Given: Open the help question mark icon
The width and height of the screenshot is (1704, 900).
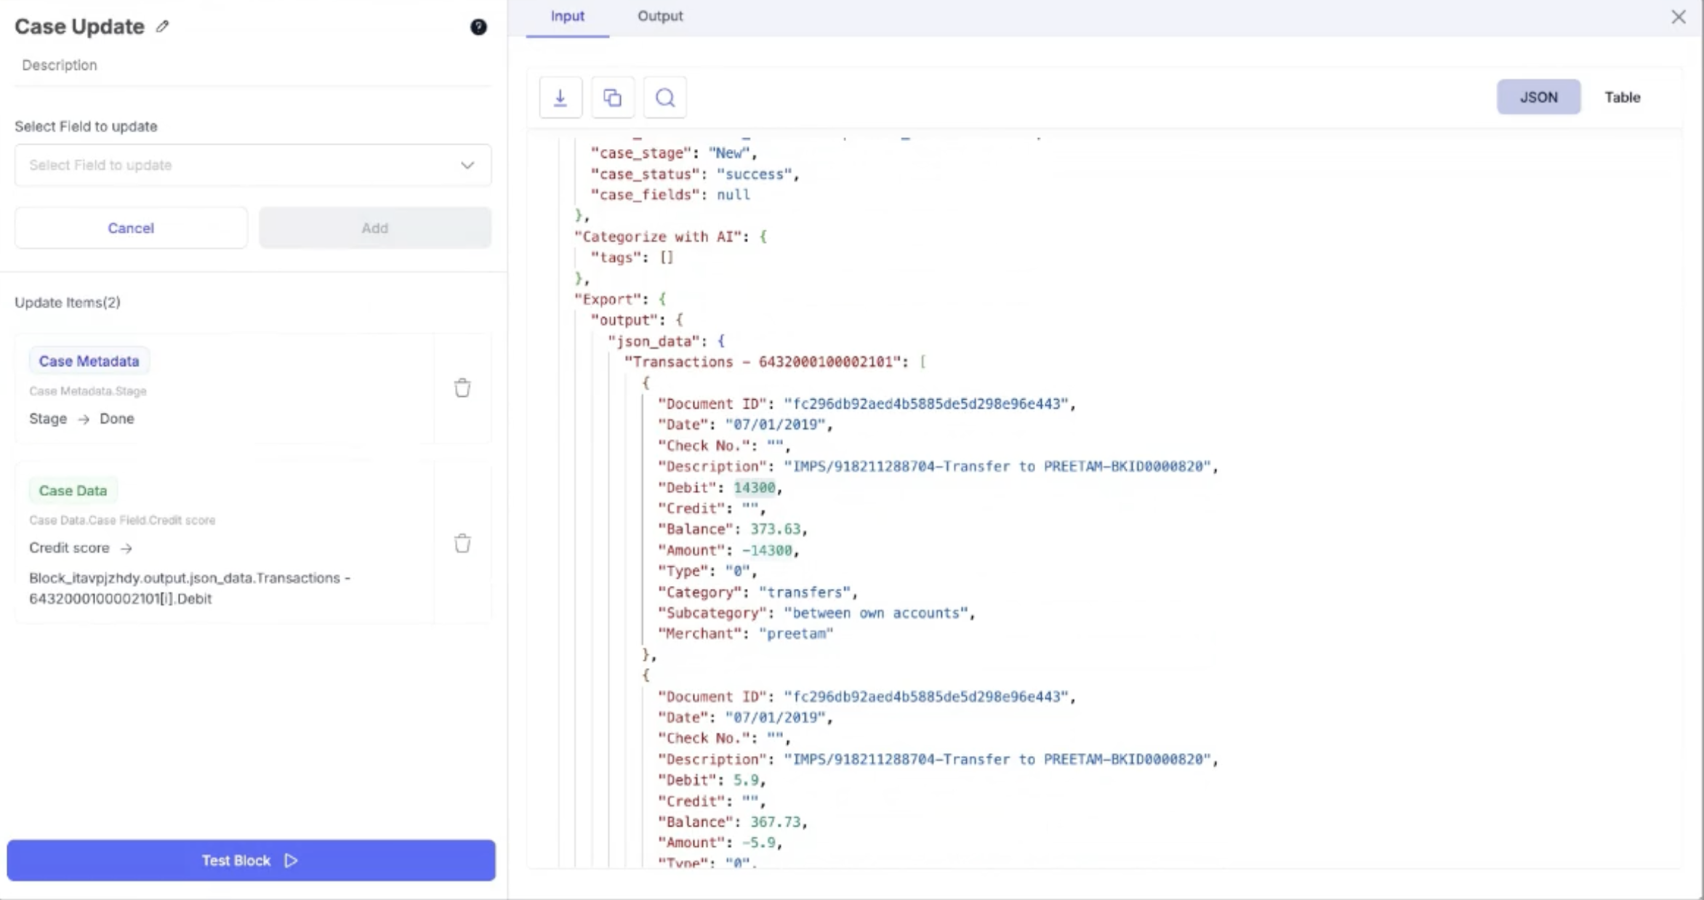Looking at the screenshot, I should (x=478, y=27).
